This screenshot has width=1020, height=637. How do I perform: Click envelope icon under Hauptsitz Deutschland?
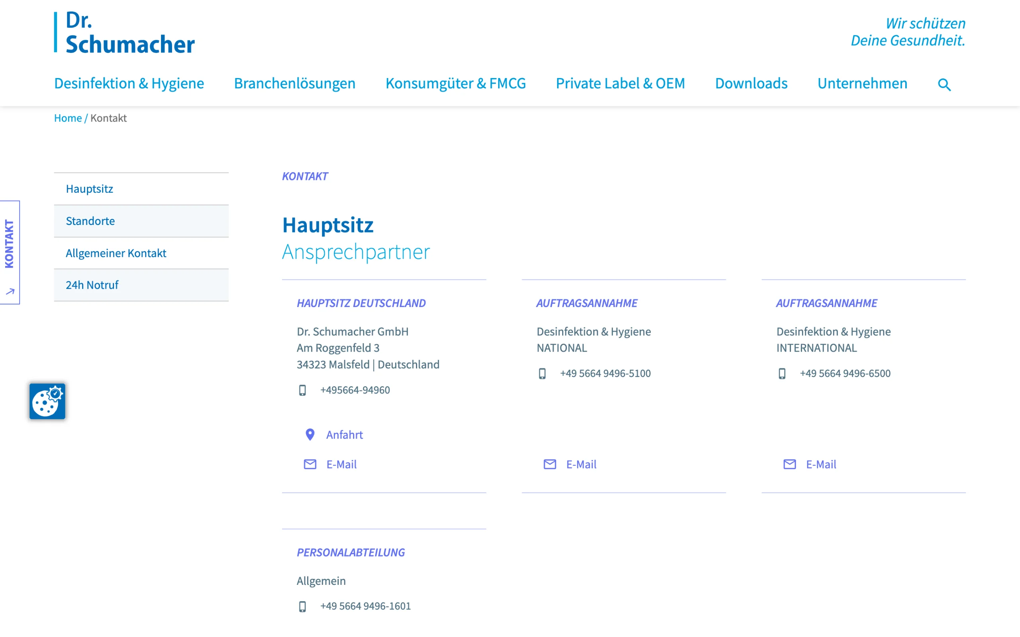[x=310, y=464]
